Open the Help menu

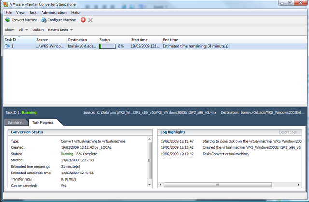pos(75,12)
